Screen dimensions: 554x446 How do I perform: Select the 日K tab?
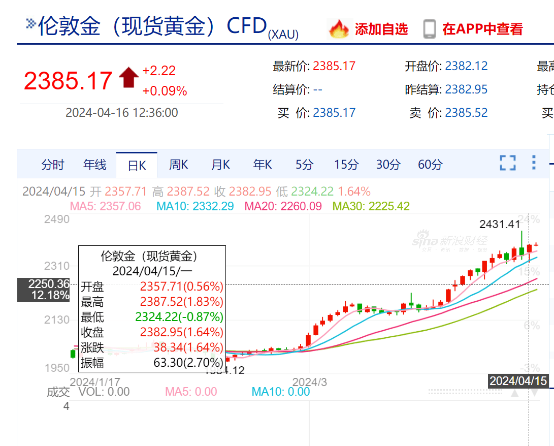coord(137,166)
